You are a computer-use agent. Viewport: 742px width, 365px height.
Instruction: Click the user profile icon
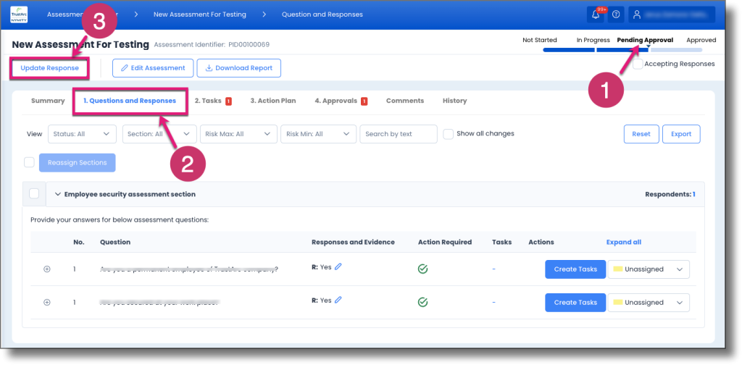(637, 14)
